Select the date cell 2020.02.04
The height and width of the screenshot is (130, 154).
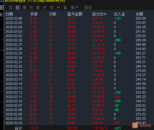[x=14, y=118]
